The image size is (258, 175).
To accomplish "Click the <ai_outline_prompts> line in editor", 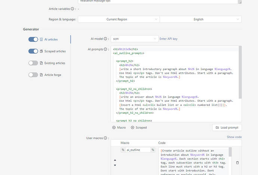I will pos(129,53).
